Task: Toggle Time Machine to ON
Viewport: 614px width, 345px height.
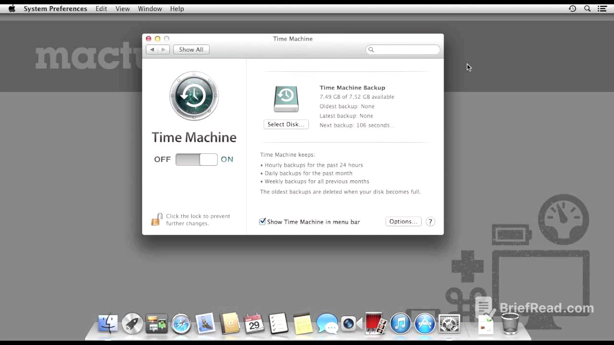Action: [x=209, y=159]
